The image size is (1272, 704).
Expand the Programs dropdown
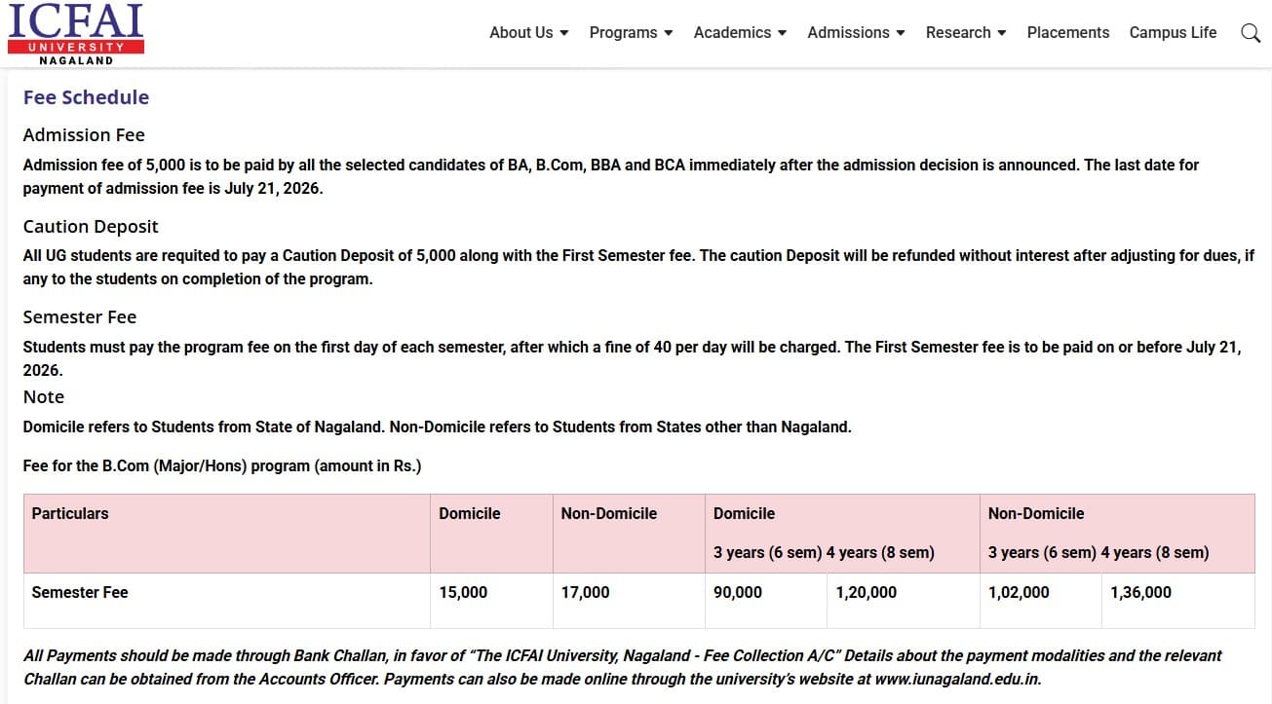(630, 32)
